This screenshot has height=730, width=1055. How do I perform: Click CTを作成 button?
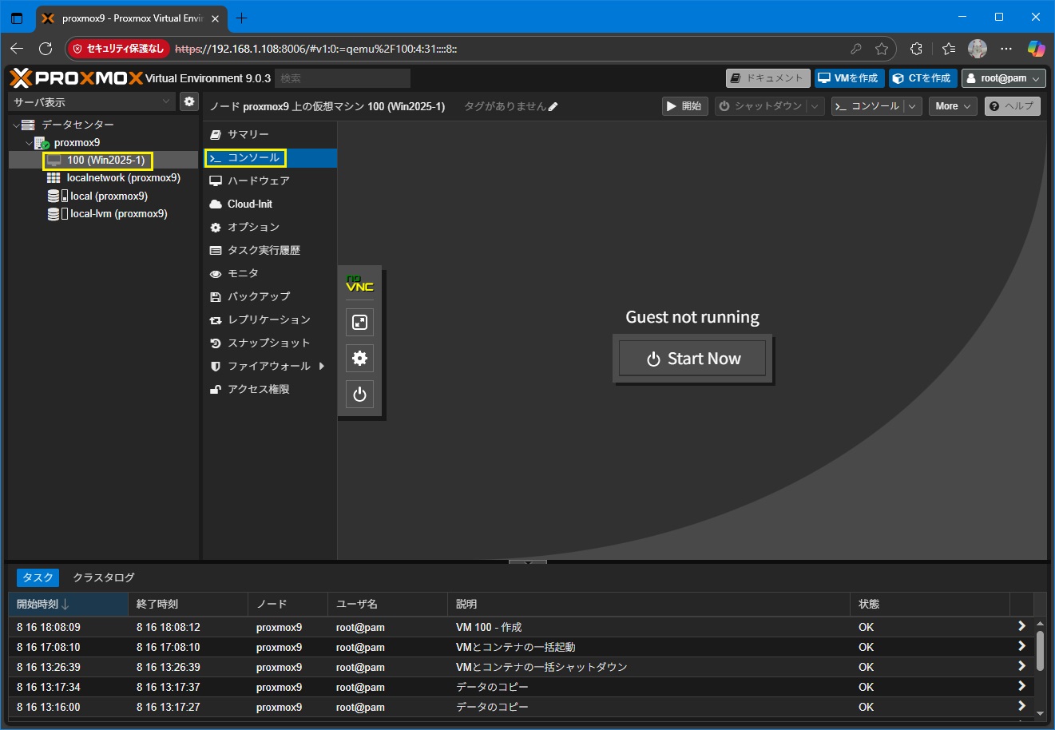(922, 77)
